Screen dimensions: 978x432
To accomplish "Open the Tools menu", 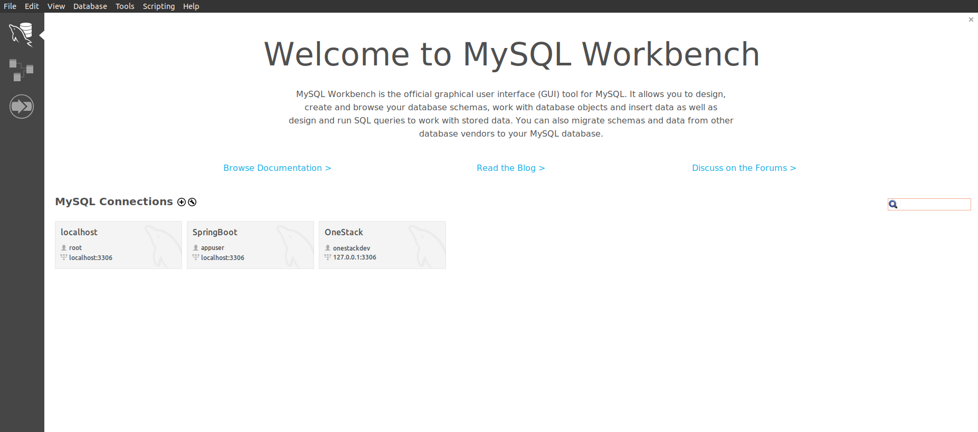I will pyautogui.click(x=125, y=6).
